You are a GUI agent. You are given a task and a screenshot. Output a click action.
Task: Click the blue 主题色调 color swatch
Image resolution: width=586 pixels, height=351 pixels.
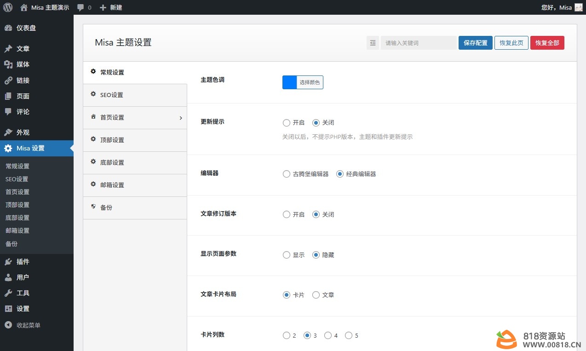(x=290, y=82)
